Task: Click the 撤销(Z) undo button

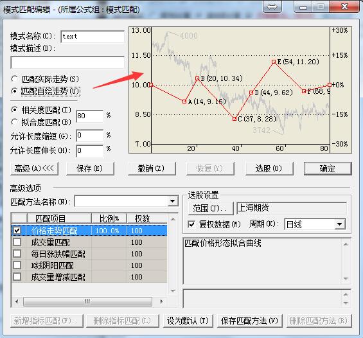Action: 152,168
